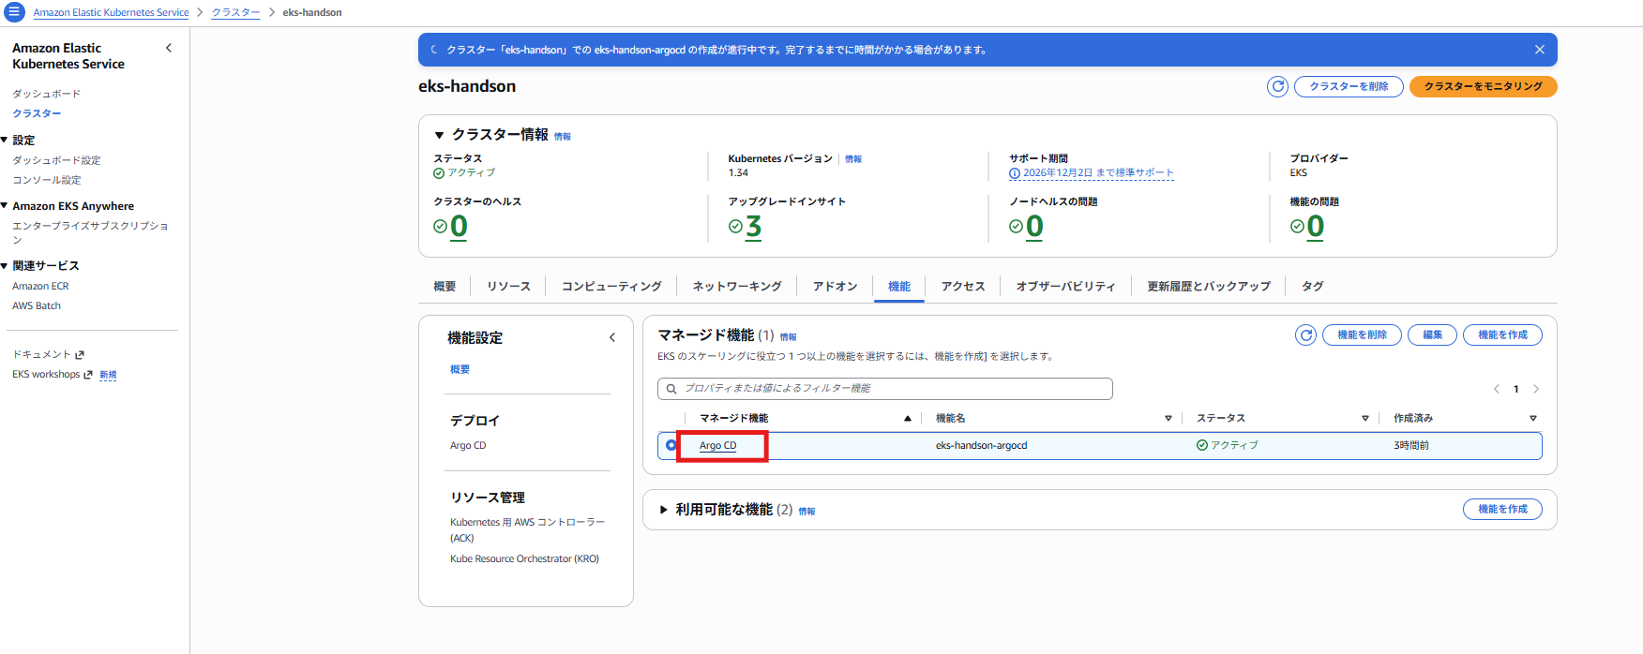
Task: Open AWS Batch in the sidebar
Action: (x=37, y=305)
